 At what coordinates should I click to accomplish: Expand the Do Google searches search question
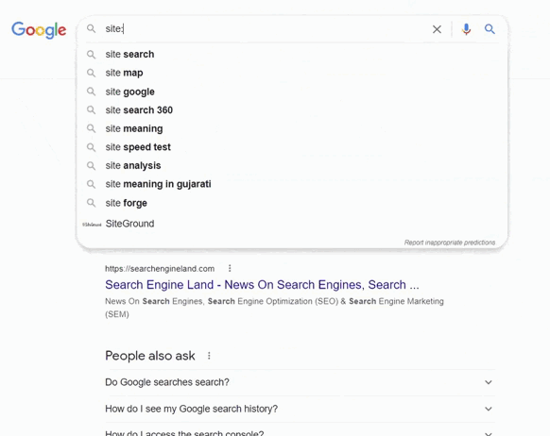300,382
